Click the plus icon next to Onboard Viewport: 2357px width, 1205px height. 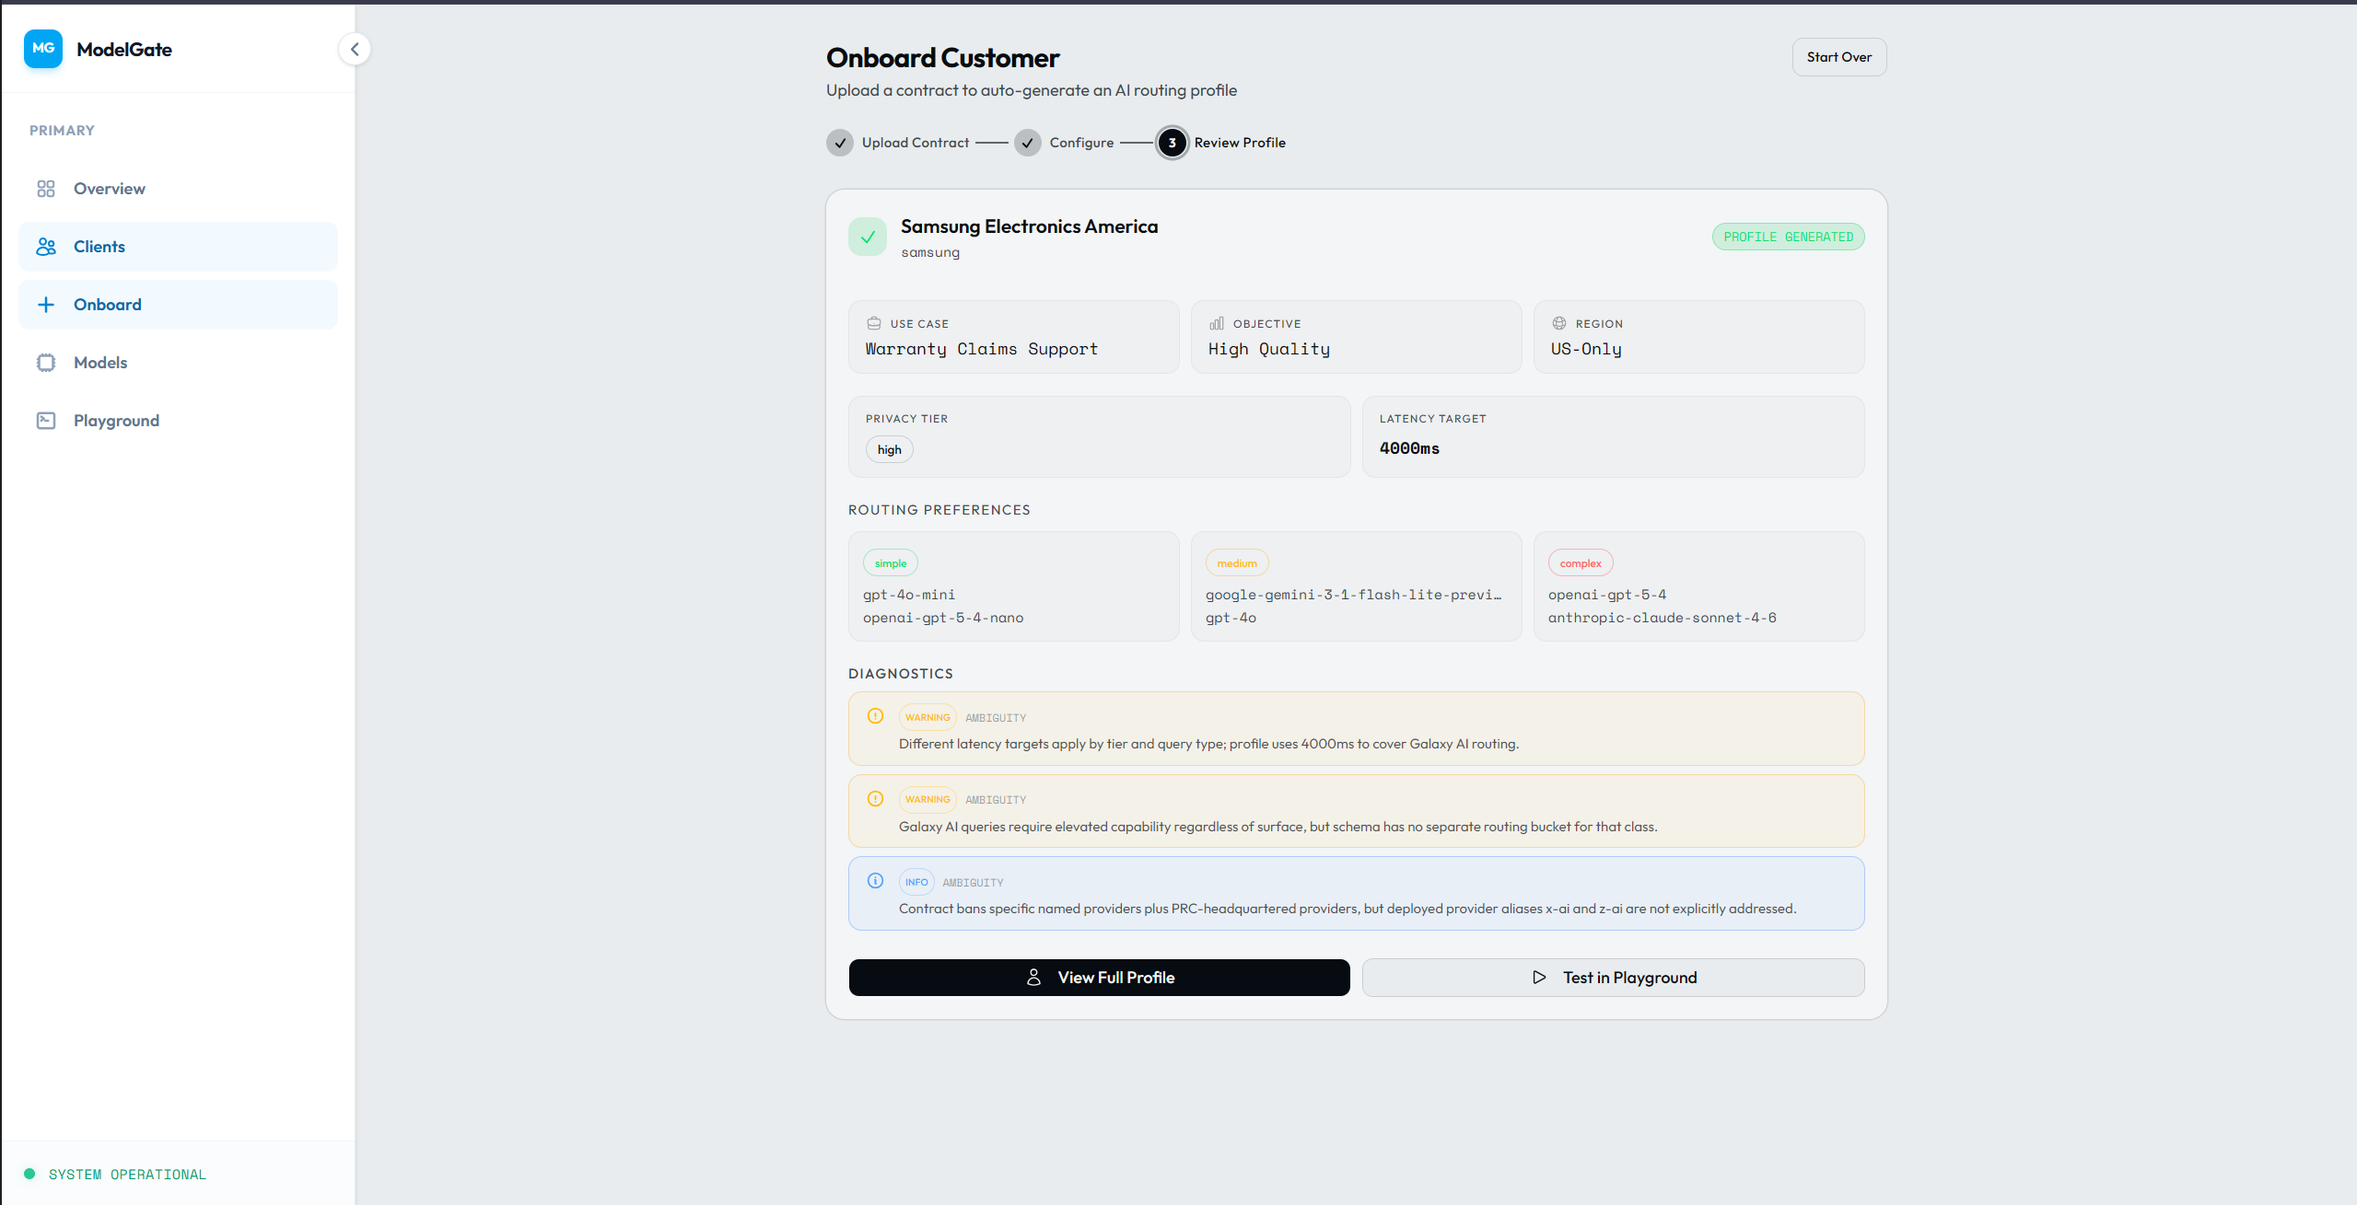45,304
